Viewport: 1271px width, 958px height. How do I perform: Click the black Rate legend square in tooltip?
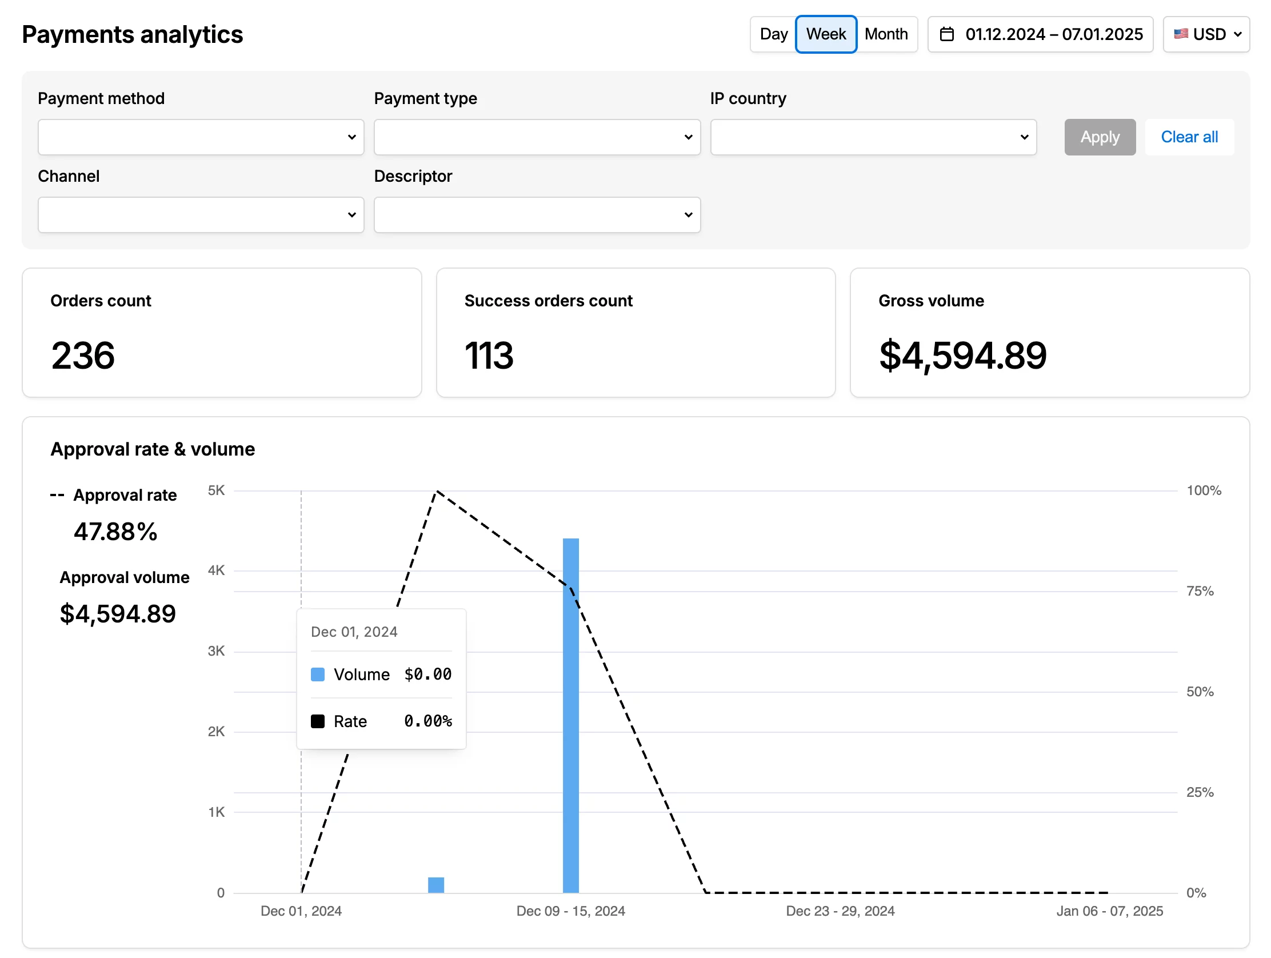(x=317, y=721)
